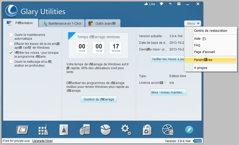Viewport: 239px width, 145px height.
Task: Click version number 3.9.4.144 under Version actuelle
Action: (x=176, y=36)
